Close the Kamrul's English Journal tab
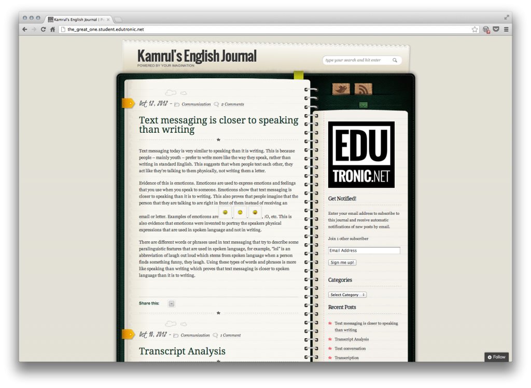The height and width of the screenshot is (388, 531). coord(108,20)
